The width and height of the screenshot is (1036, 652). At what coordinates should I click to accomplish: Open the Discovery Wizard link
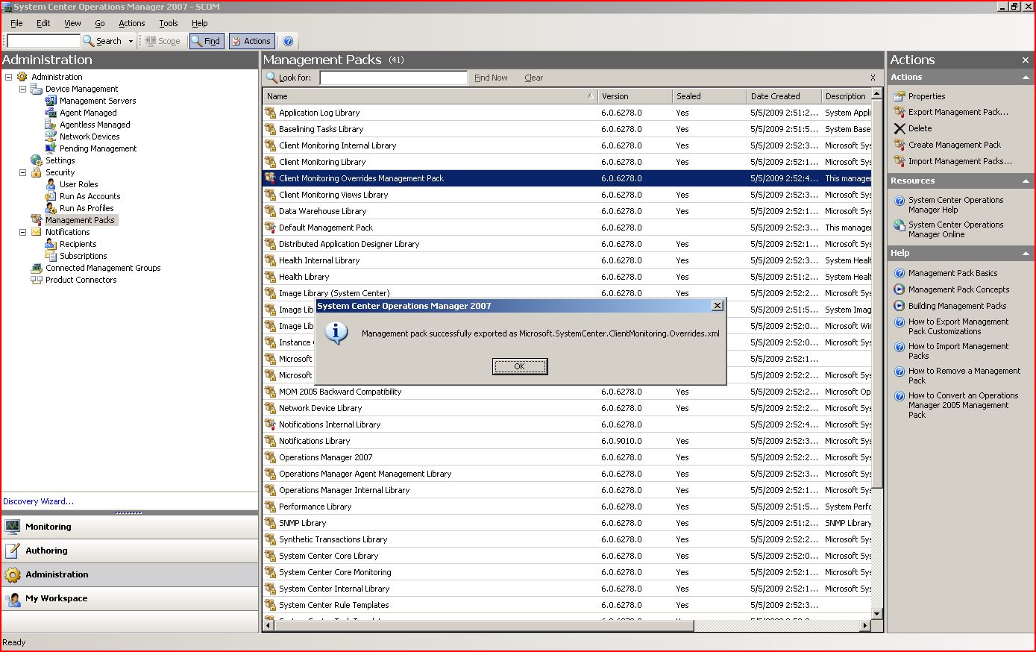(38, 501)
